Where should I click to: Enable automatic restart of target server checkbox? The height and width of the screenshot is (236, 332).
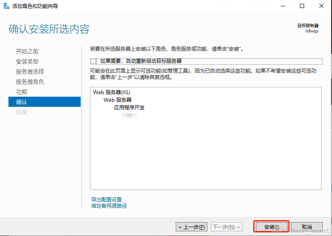(93, 61)
